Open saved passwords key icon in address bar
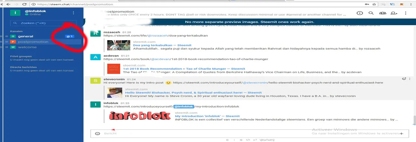Screen dimensions: 416x142 click(x=367, y=4)
